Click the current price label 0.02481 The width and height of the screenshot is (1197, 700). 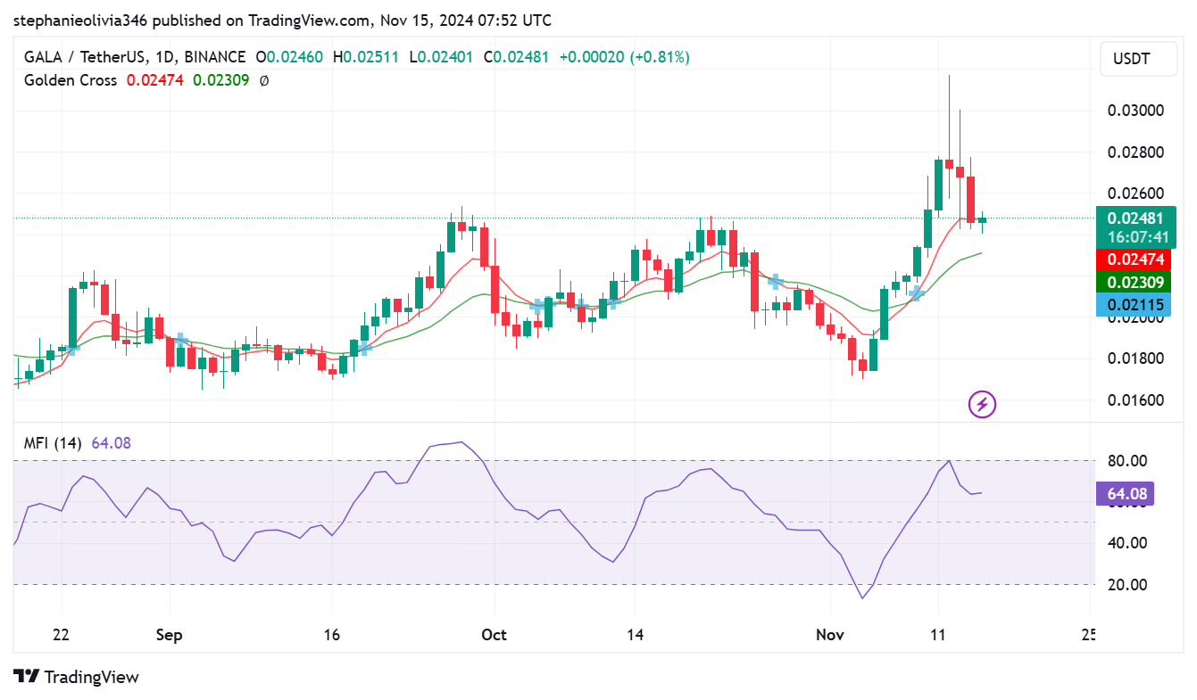pos(1135,218)
